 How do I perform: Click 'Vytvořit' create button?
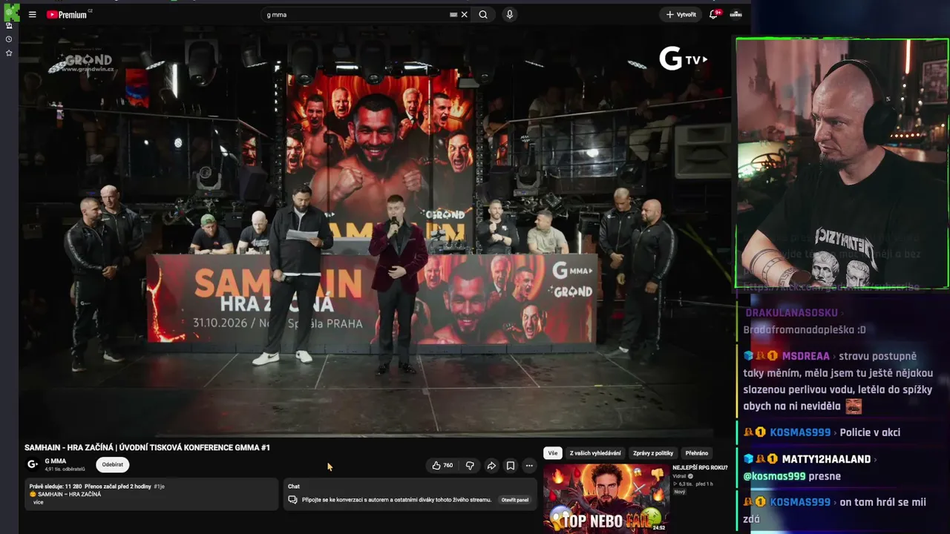click(x=681, y=15)
